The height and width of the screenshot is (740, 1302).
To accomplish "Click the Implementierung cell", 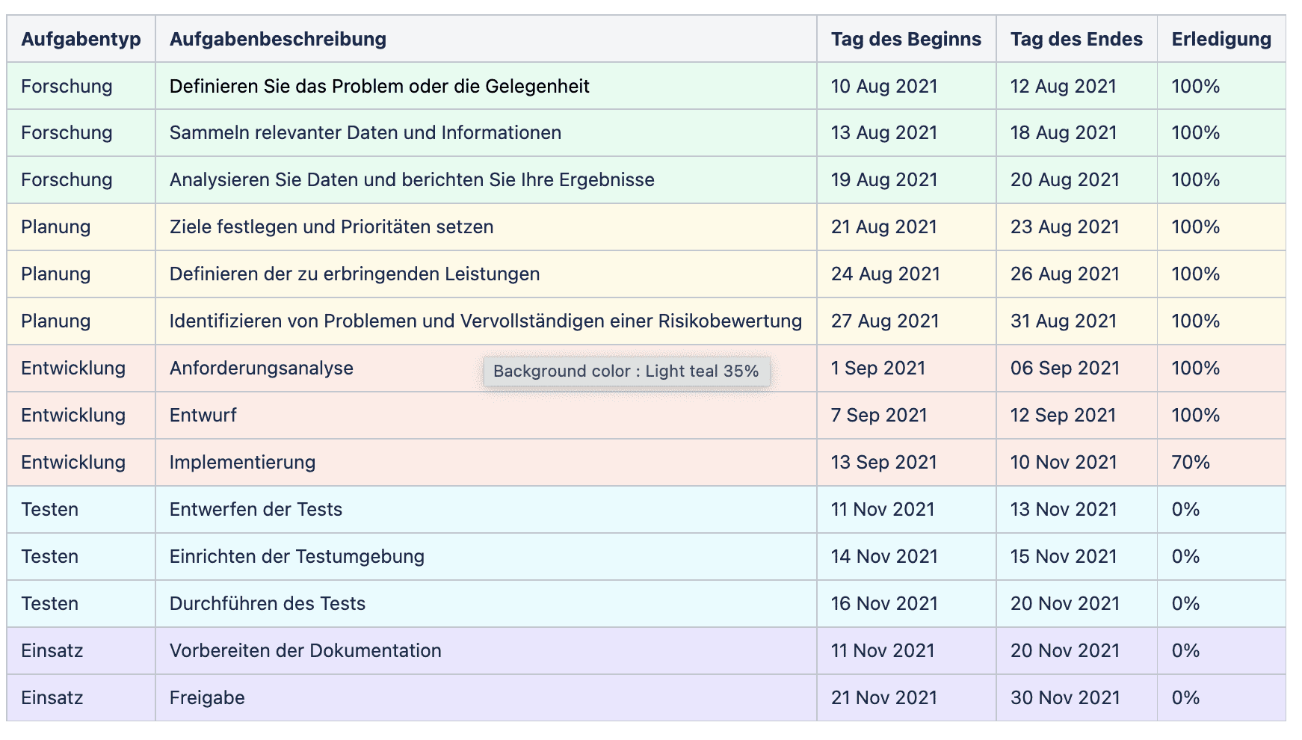I will [x=242, y=463].
